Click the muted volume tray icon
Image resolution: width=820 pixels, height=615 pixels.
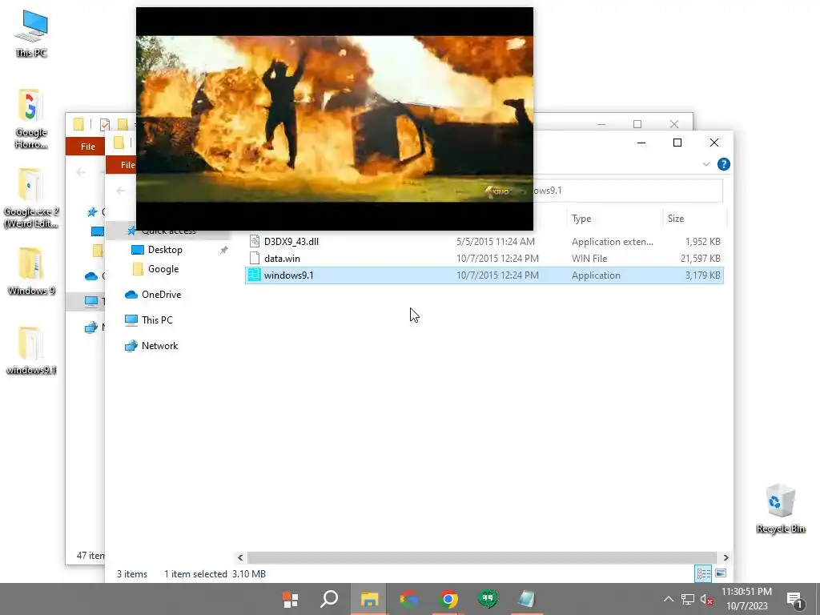pyautogui.click(x=706, y=600)
